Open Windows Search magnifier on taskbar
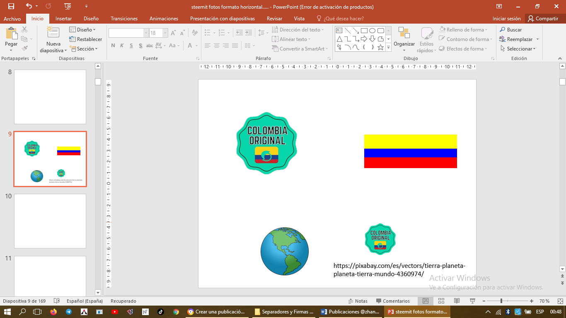The width and height of the screenshot is (566, 318). 23,312
